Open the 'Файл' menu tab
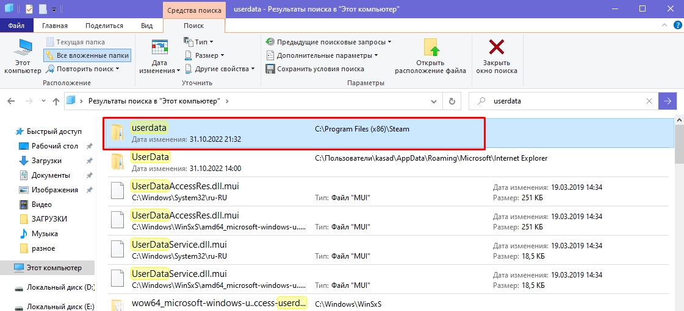This screenshot has height=311, width=684. point(16,26)
